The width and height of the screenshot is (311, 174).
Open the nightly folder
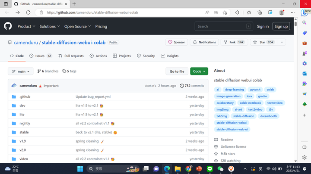(25, 123)
